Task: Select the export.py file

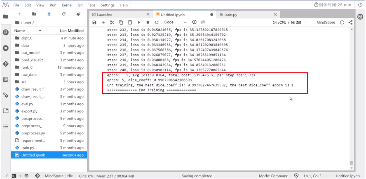Action: point(49,111)
